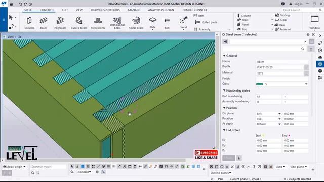Toggle snap to reference lines switch
Viewport: 324px width, 182px height.
[x=265, y=167]
